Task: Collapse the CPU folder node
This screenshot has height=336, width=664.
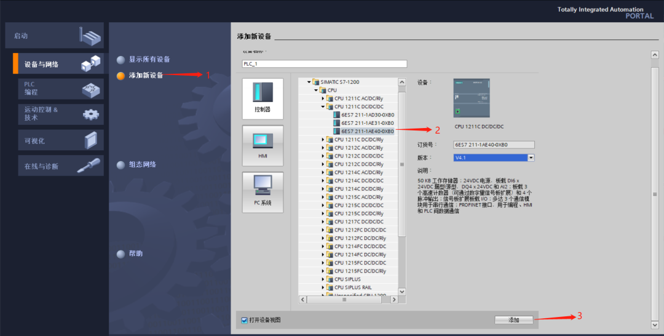Action: [316, 90]
